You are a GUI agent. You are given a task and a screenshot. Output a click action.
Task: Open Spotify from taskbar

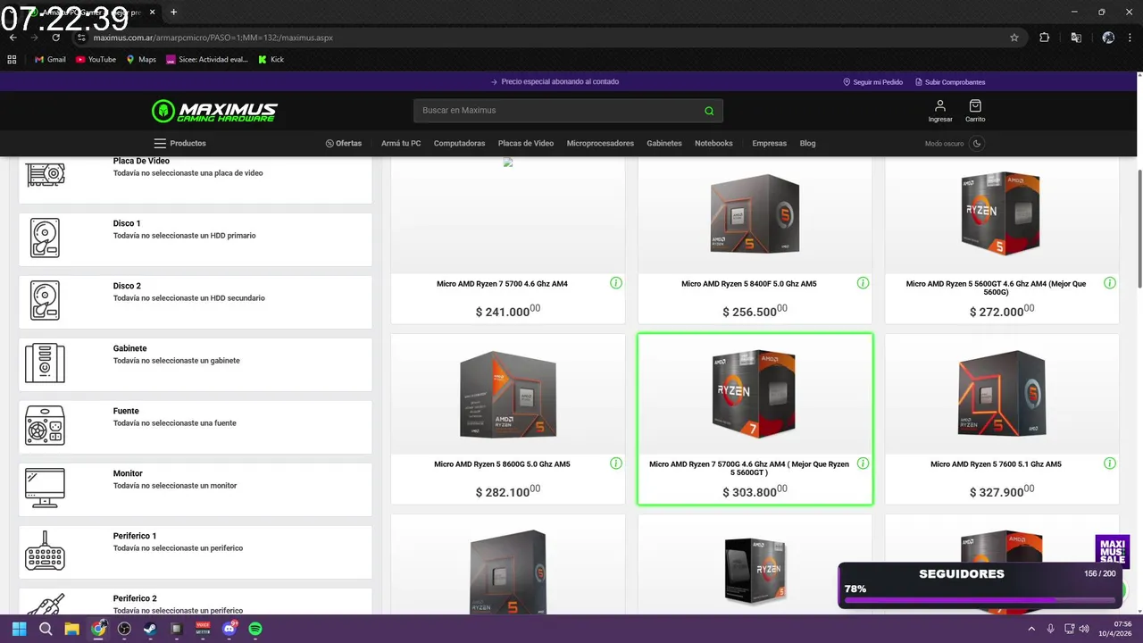[x=255, y=629]
